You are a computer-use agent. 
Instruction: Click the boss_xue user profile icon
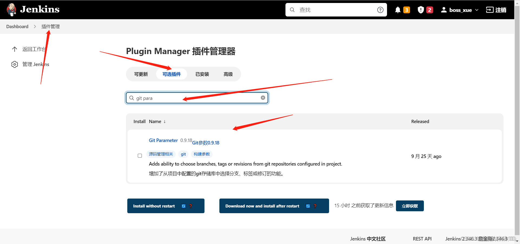coord(444,10)
